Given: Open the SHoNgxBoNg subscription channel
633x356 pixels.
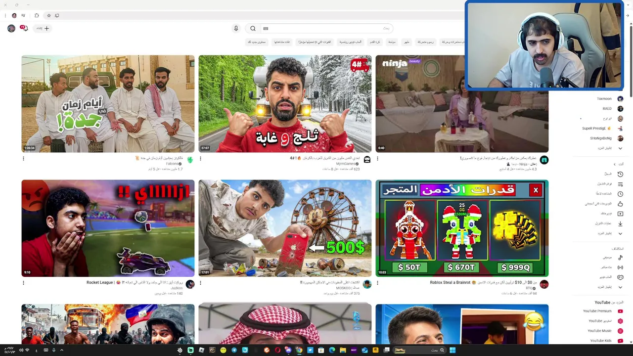Looking at the screenshot, I should coord(606,138).
